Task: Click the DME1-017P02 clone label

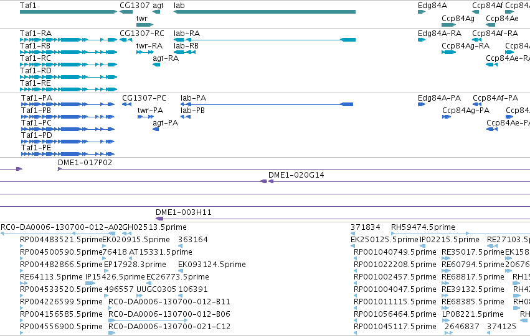Action: (x=85, y=163)
